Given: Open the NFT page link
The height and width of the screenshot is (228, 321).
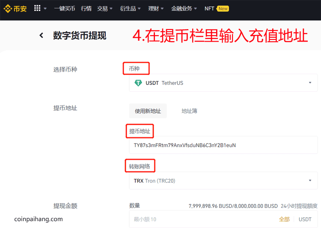Looking at the screenshot, I should 209,9.
